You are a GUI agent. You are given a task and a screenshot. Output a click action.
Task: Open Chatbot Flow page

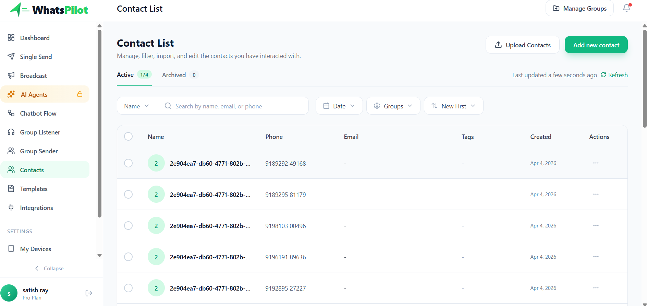(45, 113)
